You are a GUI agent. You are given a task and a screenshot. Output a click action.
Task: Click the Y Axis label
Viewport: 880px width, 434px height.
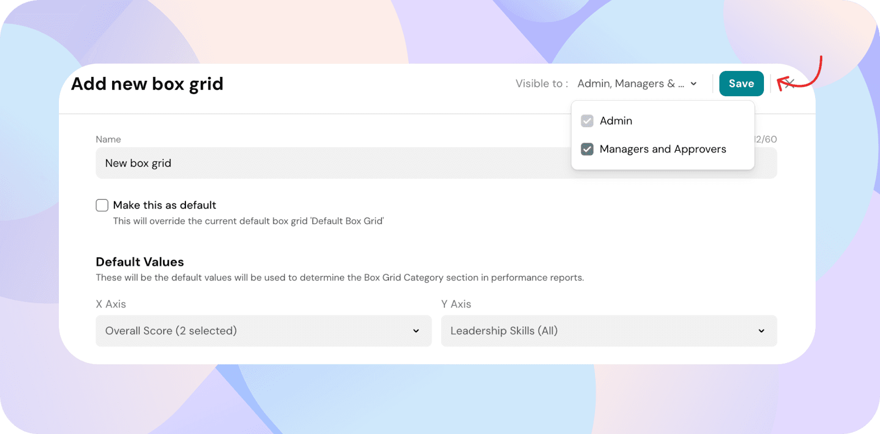pyautogui.click(x=456, y=304)
